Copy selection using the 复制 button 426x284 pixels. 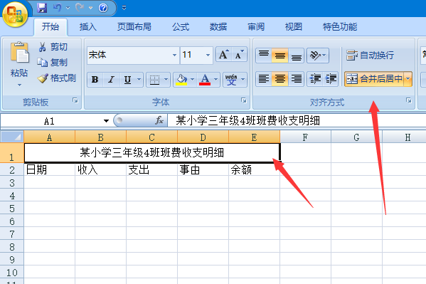click(52, 63)
